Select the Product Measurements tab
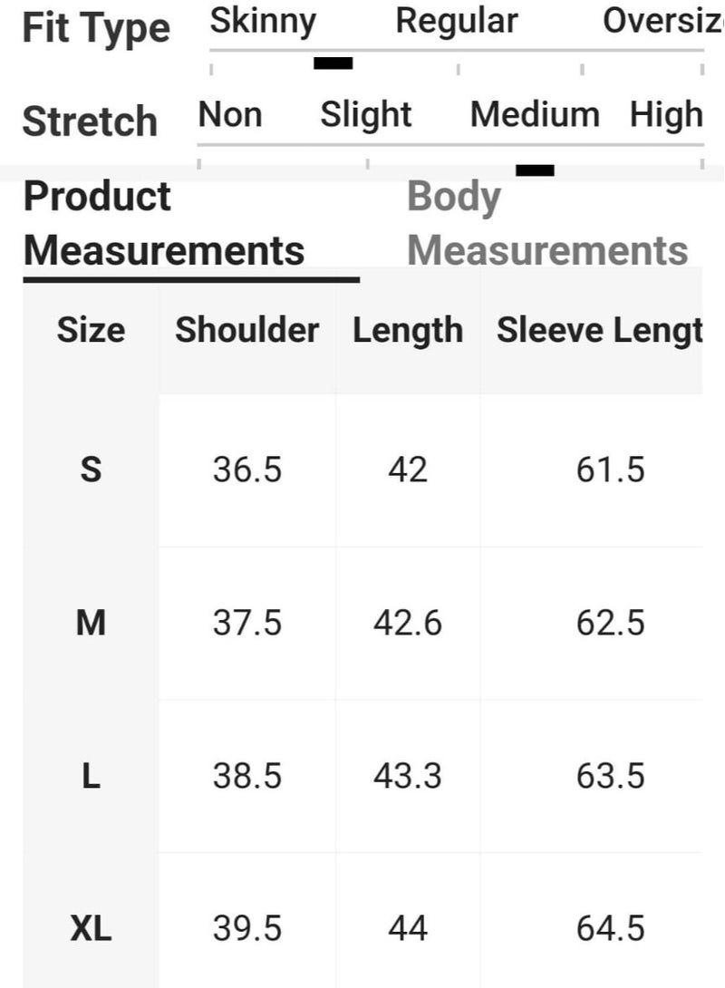 [x=164, y=223]
